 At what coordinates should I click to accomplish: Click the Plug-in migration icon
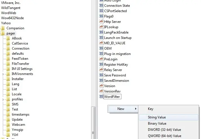click(101, 54)
